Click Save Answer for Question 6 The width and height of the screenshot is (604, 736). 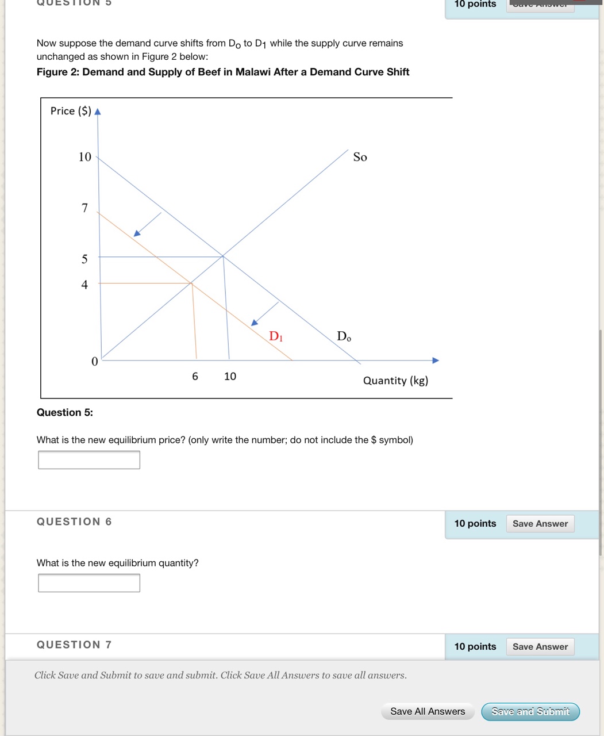pyautogui.click(x=540, y=523)
